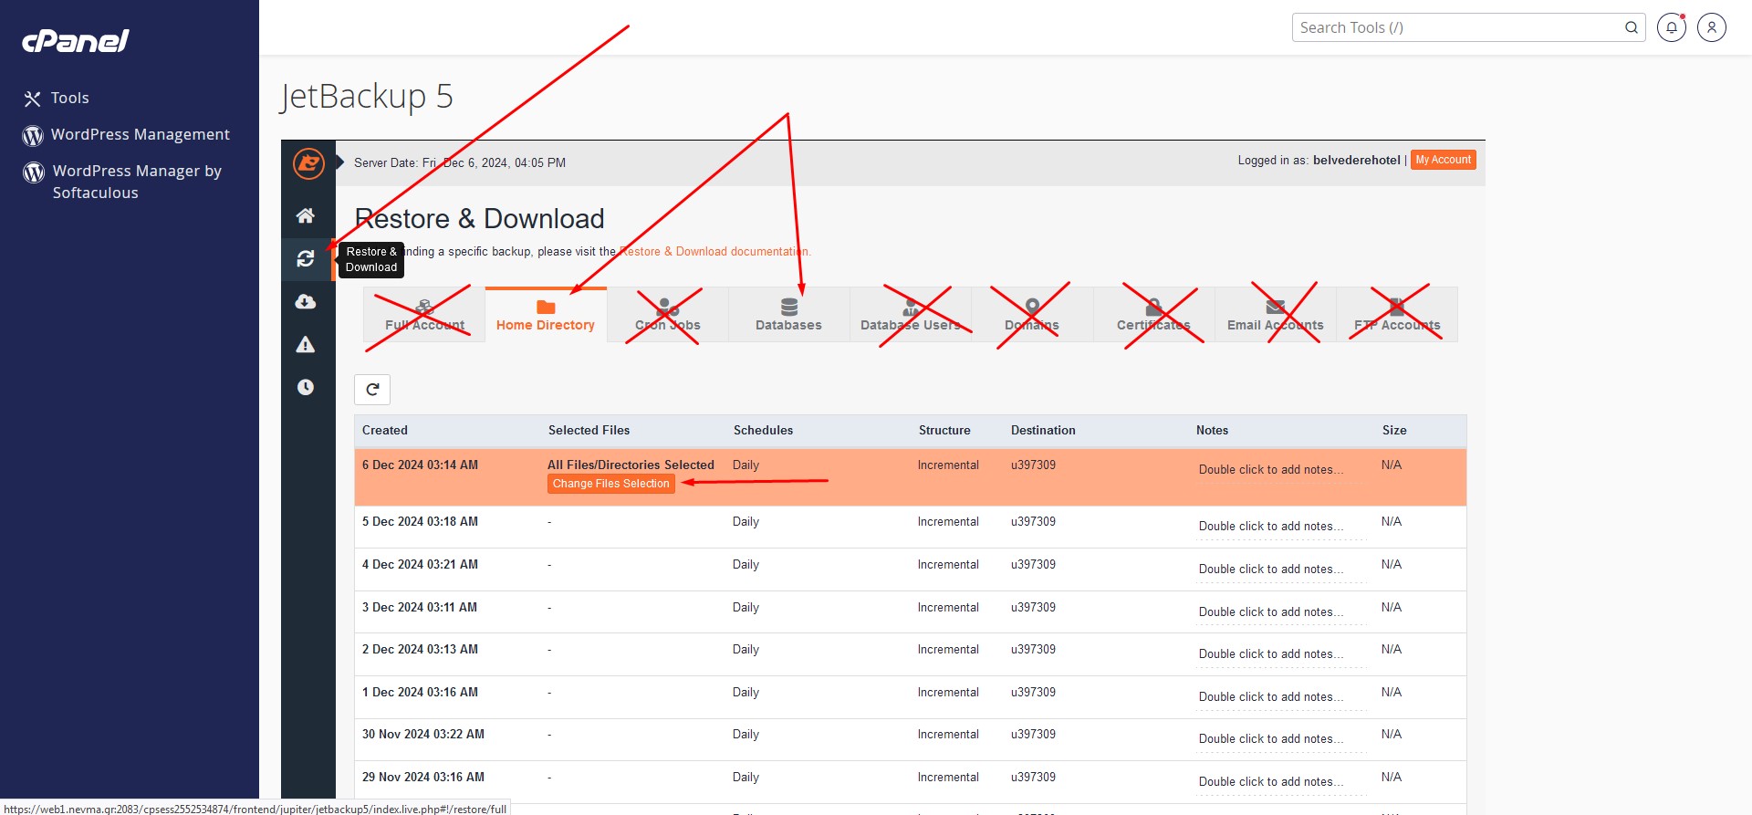Viewport: 1752px width, 815px height.
Task: Open the Restore & Download documentation link
Action: [714, 252]
